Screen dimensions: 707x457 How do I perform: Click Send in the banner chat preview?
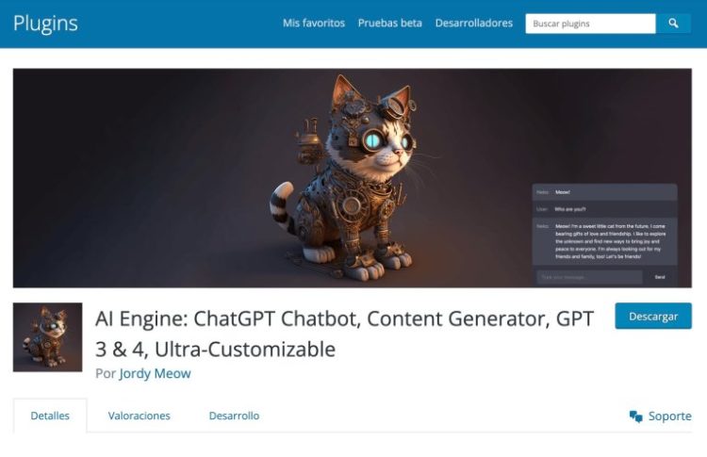[660, 277]
